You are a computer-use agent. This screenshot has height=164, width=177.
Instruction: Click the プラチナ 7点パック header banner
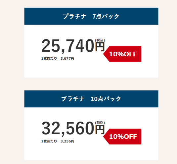coord(91,16)
